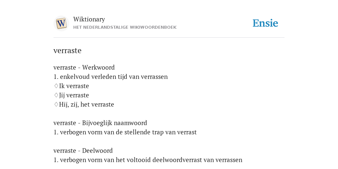Click the example text Jij verraste
Image resolution: width=338 pixels, height=169 pixels.
coord(74,95)
